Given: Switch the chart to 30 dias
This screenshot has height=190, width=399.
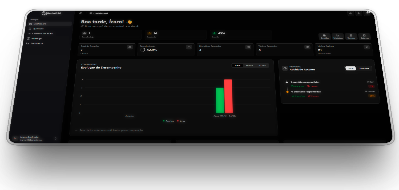Looking at the screenshot, I should 249,65.
